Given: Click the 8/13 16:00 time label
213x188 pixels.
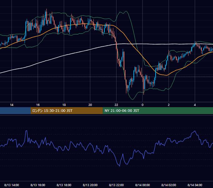Looking at the screenshot, I should [x=38, y=185].
